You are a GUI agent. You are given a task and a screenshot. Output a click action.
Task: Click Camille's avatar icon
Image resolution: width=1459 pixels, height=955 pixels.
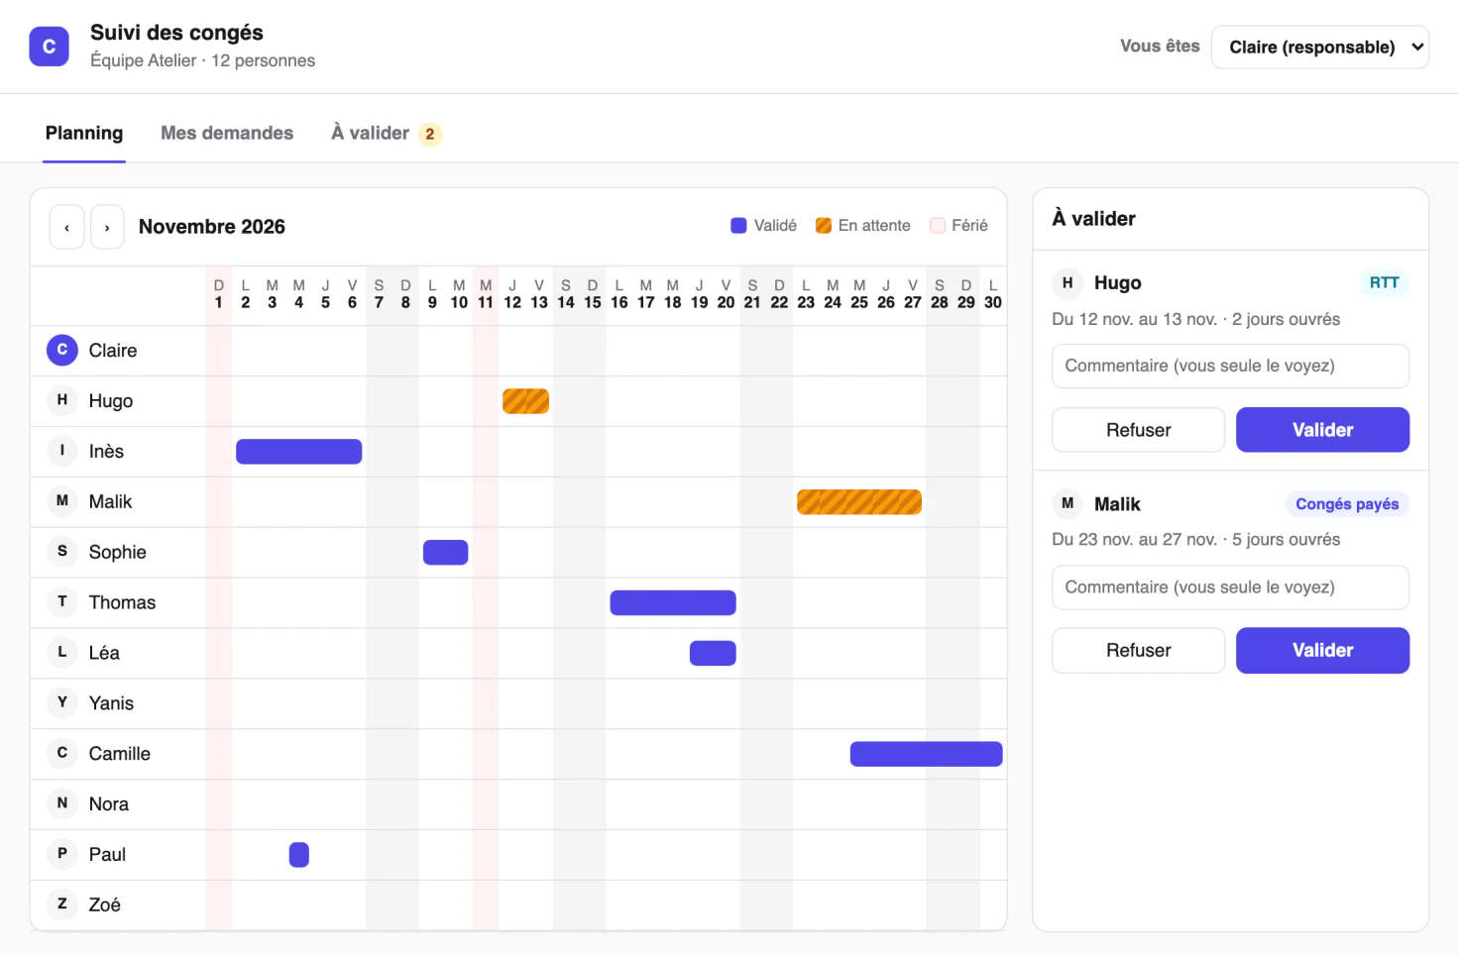point(62,754)
